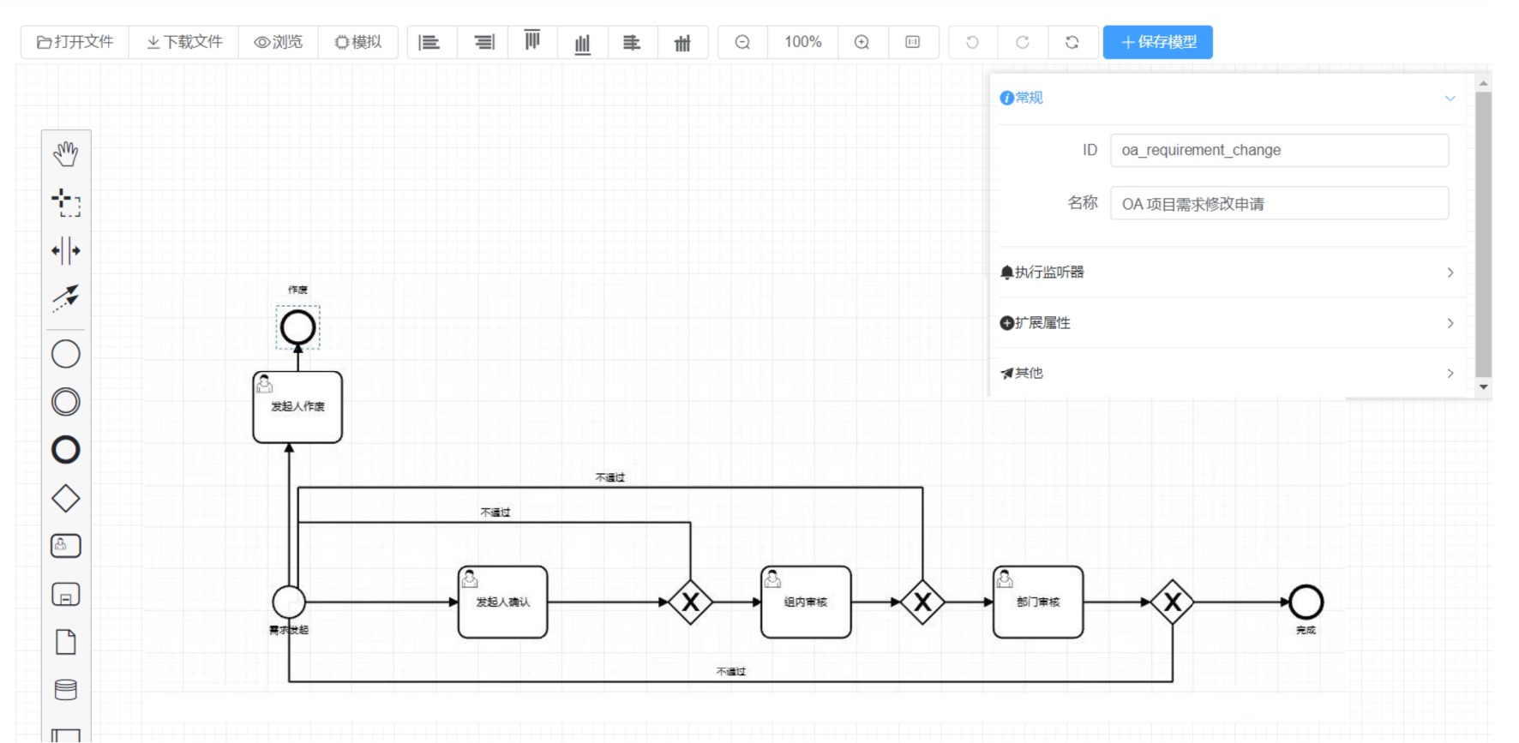Activate the lasso selection tool

pos(66,202)
